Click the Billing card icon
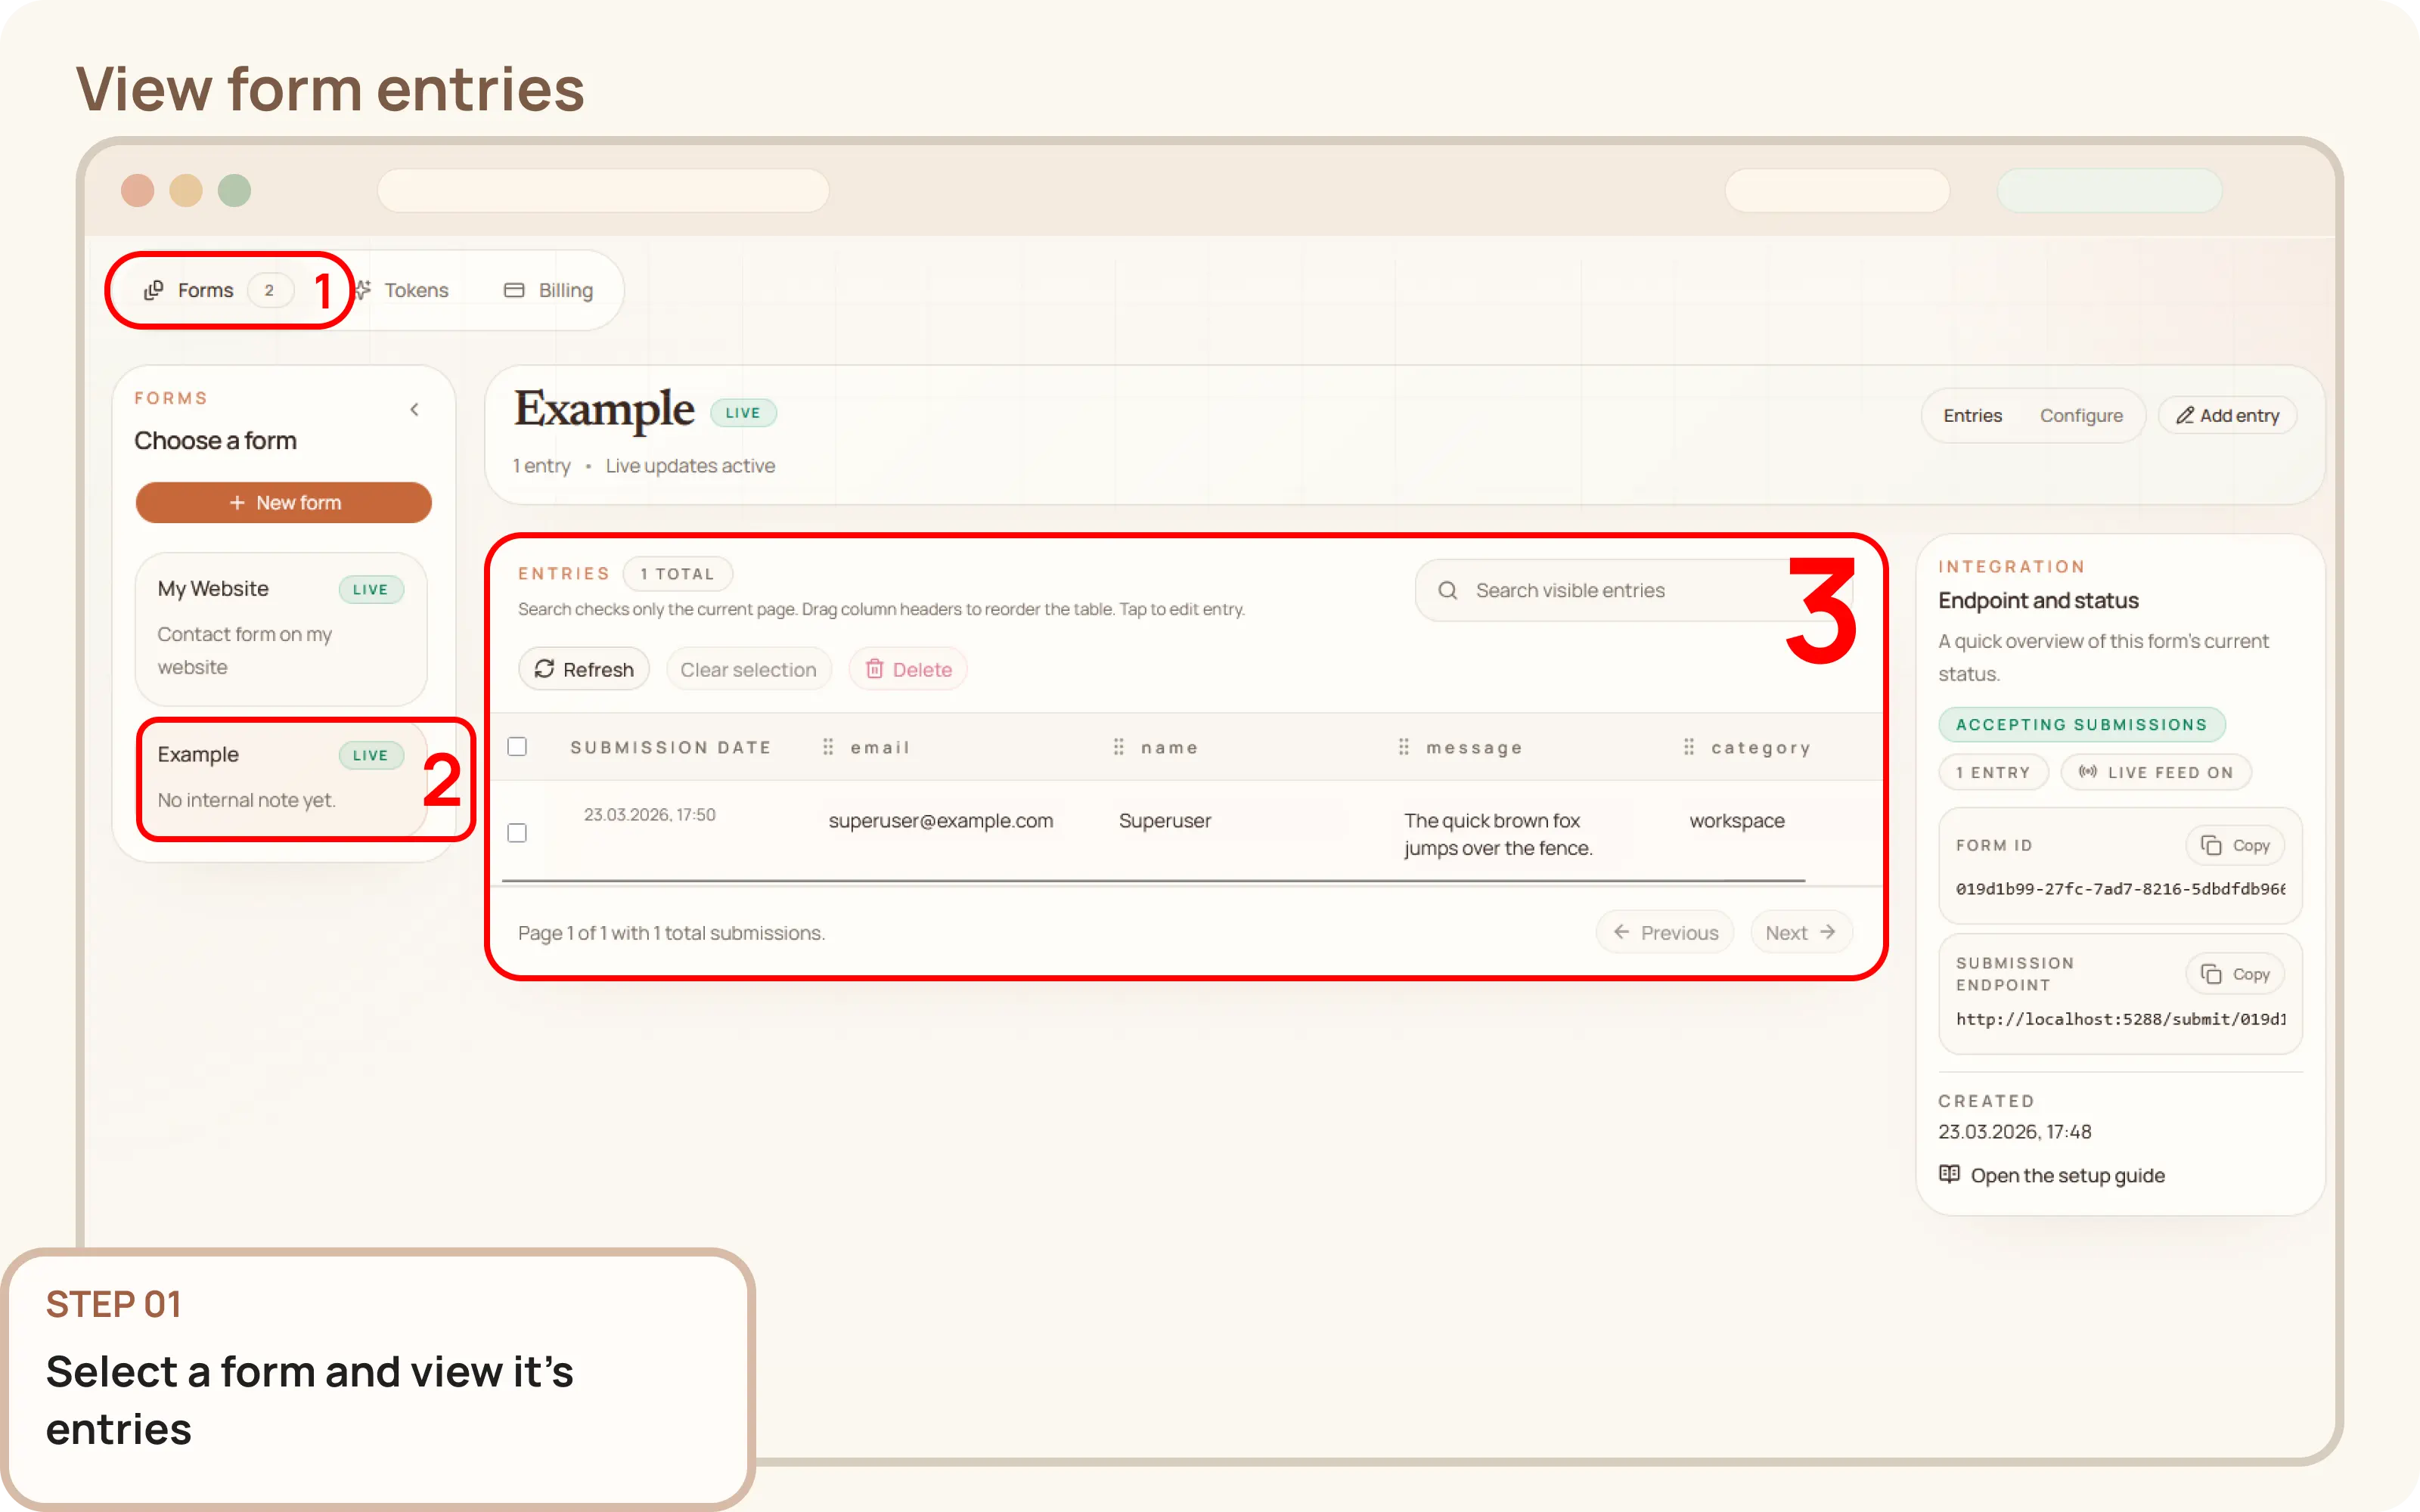 (x=515, y=290)
